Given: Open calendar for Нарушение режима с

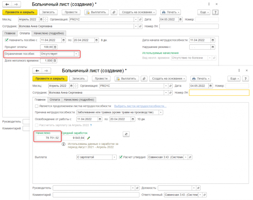Looking at the screenshot, I should point(213,47).
